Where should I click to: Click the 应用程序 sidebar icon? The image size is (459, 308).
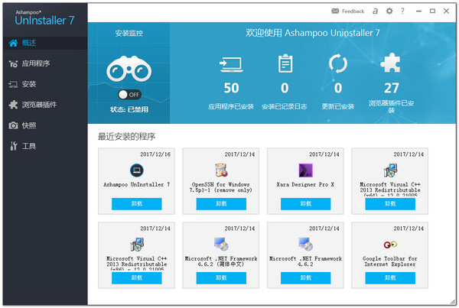(x=13, y=63)
